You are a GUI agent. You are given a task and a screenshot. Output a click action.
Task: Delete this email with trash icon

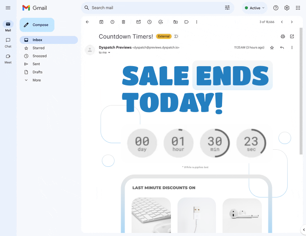(x=124, y=22)
